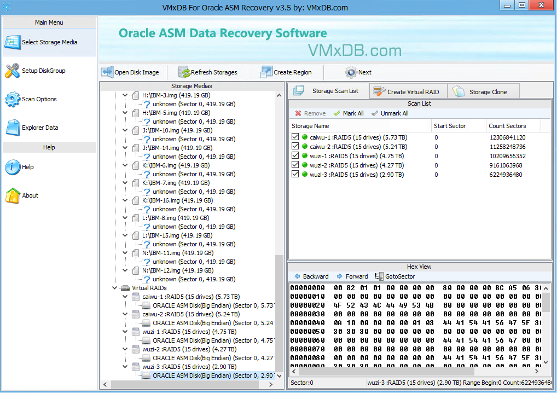Click the Forward arrow icon
The image size is (557, 393).
tap(340, 276)
